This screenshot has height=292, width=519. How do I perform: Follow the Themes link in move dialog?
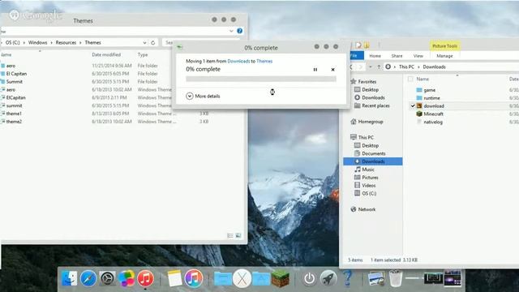pyautogui.click(x=264, y=62)
